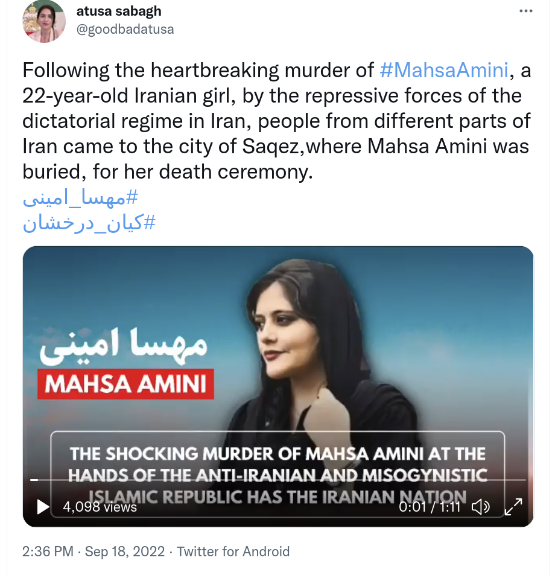Click the atusa sabagh display name
The height and width of the screenshot is (575, 555).
[x=119, y=11]
